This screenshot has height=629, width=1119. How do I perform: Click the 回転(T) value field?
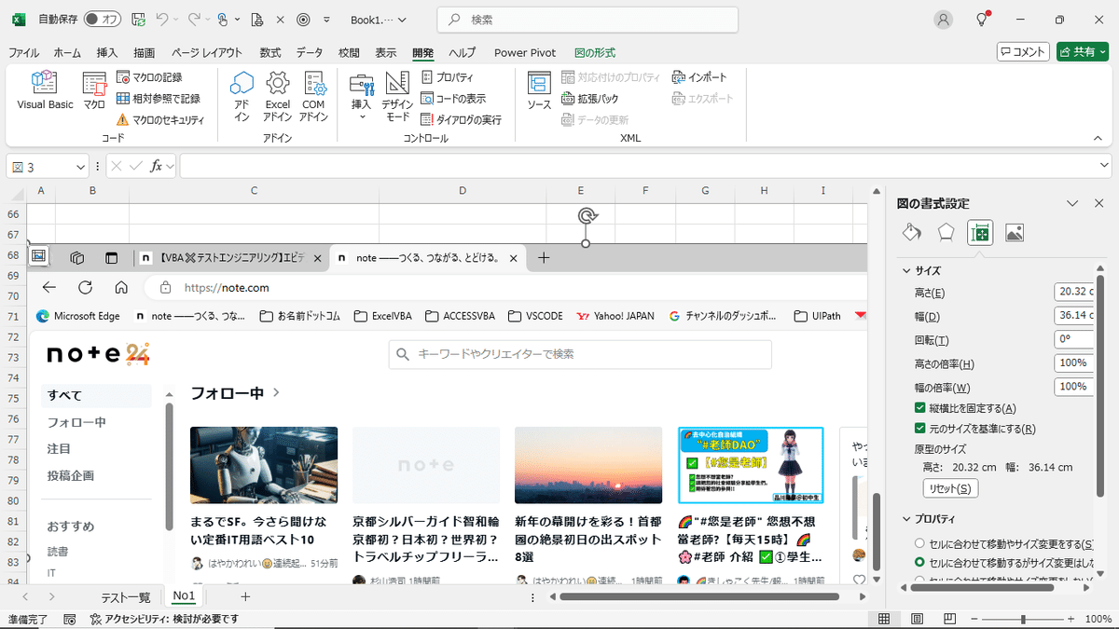click(1072, 339)
